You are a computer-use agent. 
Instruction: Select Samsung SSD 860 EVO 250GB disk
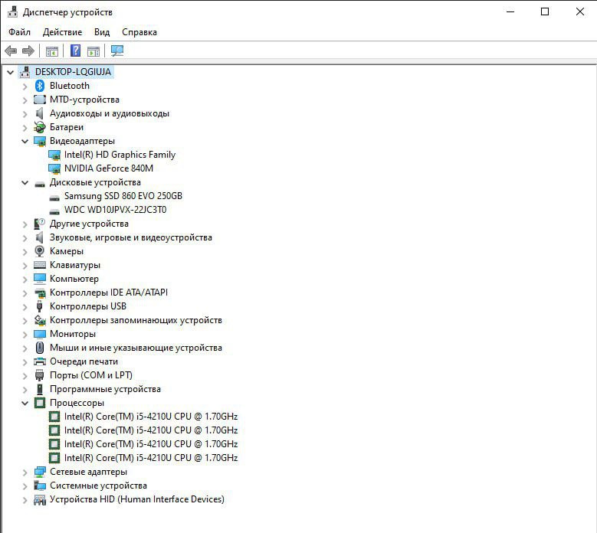[123, 196]
